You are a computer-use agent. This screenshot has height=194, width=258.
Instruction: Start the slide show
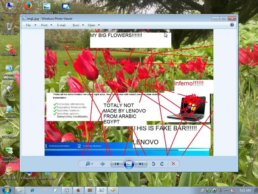[129, 164]
